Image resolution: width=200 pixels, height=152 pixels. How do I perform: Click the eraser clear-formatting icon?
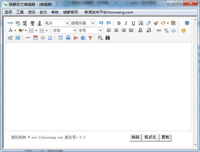[148, 23]
